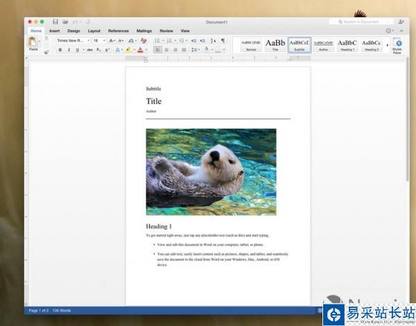Click the Sort icon in the ribbon
Viewport: 416px width, 326px height.
tap(213, 41)
